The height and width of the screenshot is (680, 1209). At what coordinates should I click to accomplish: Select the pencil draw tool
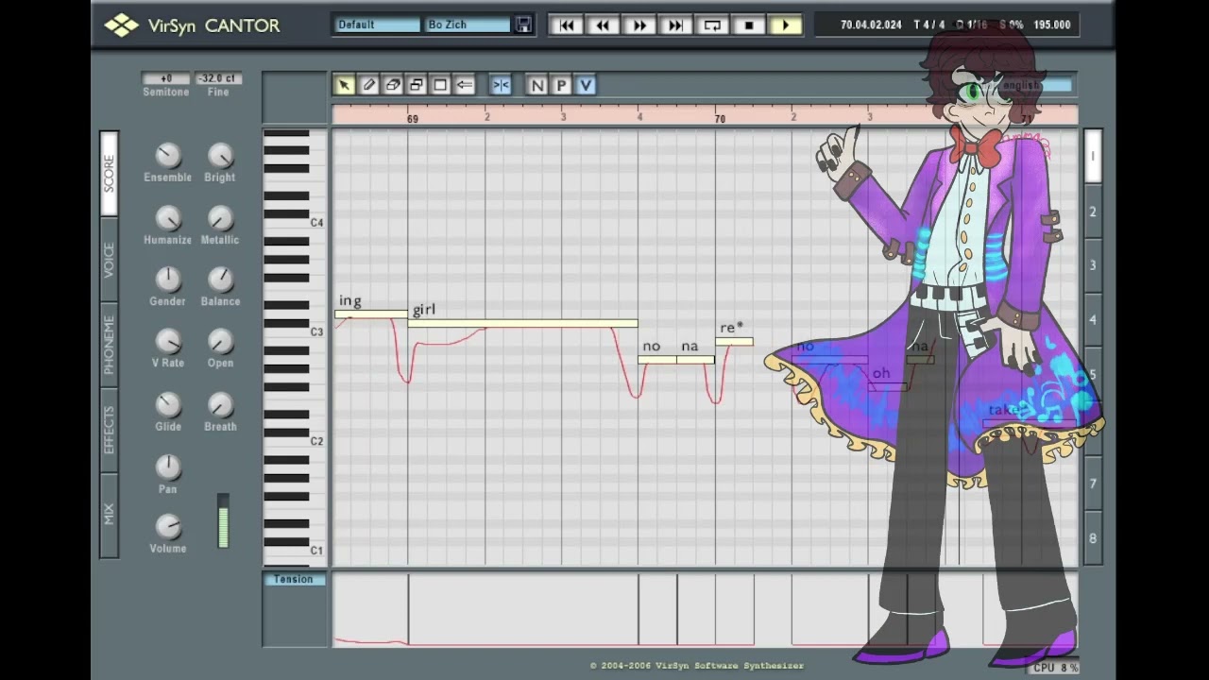click(368, 85)
